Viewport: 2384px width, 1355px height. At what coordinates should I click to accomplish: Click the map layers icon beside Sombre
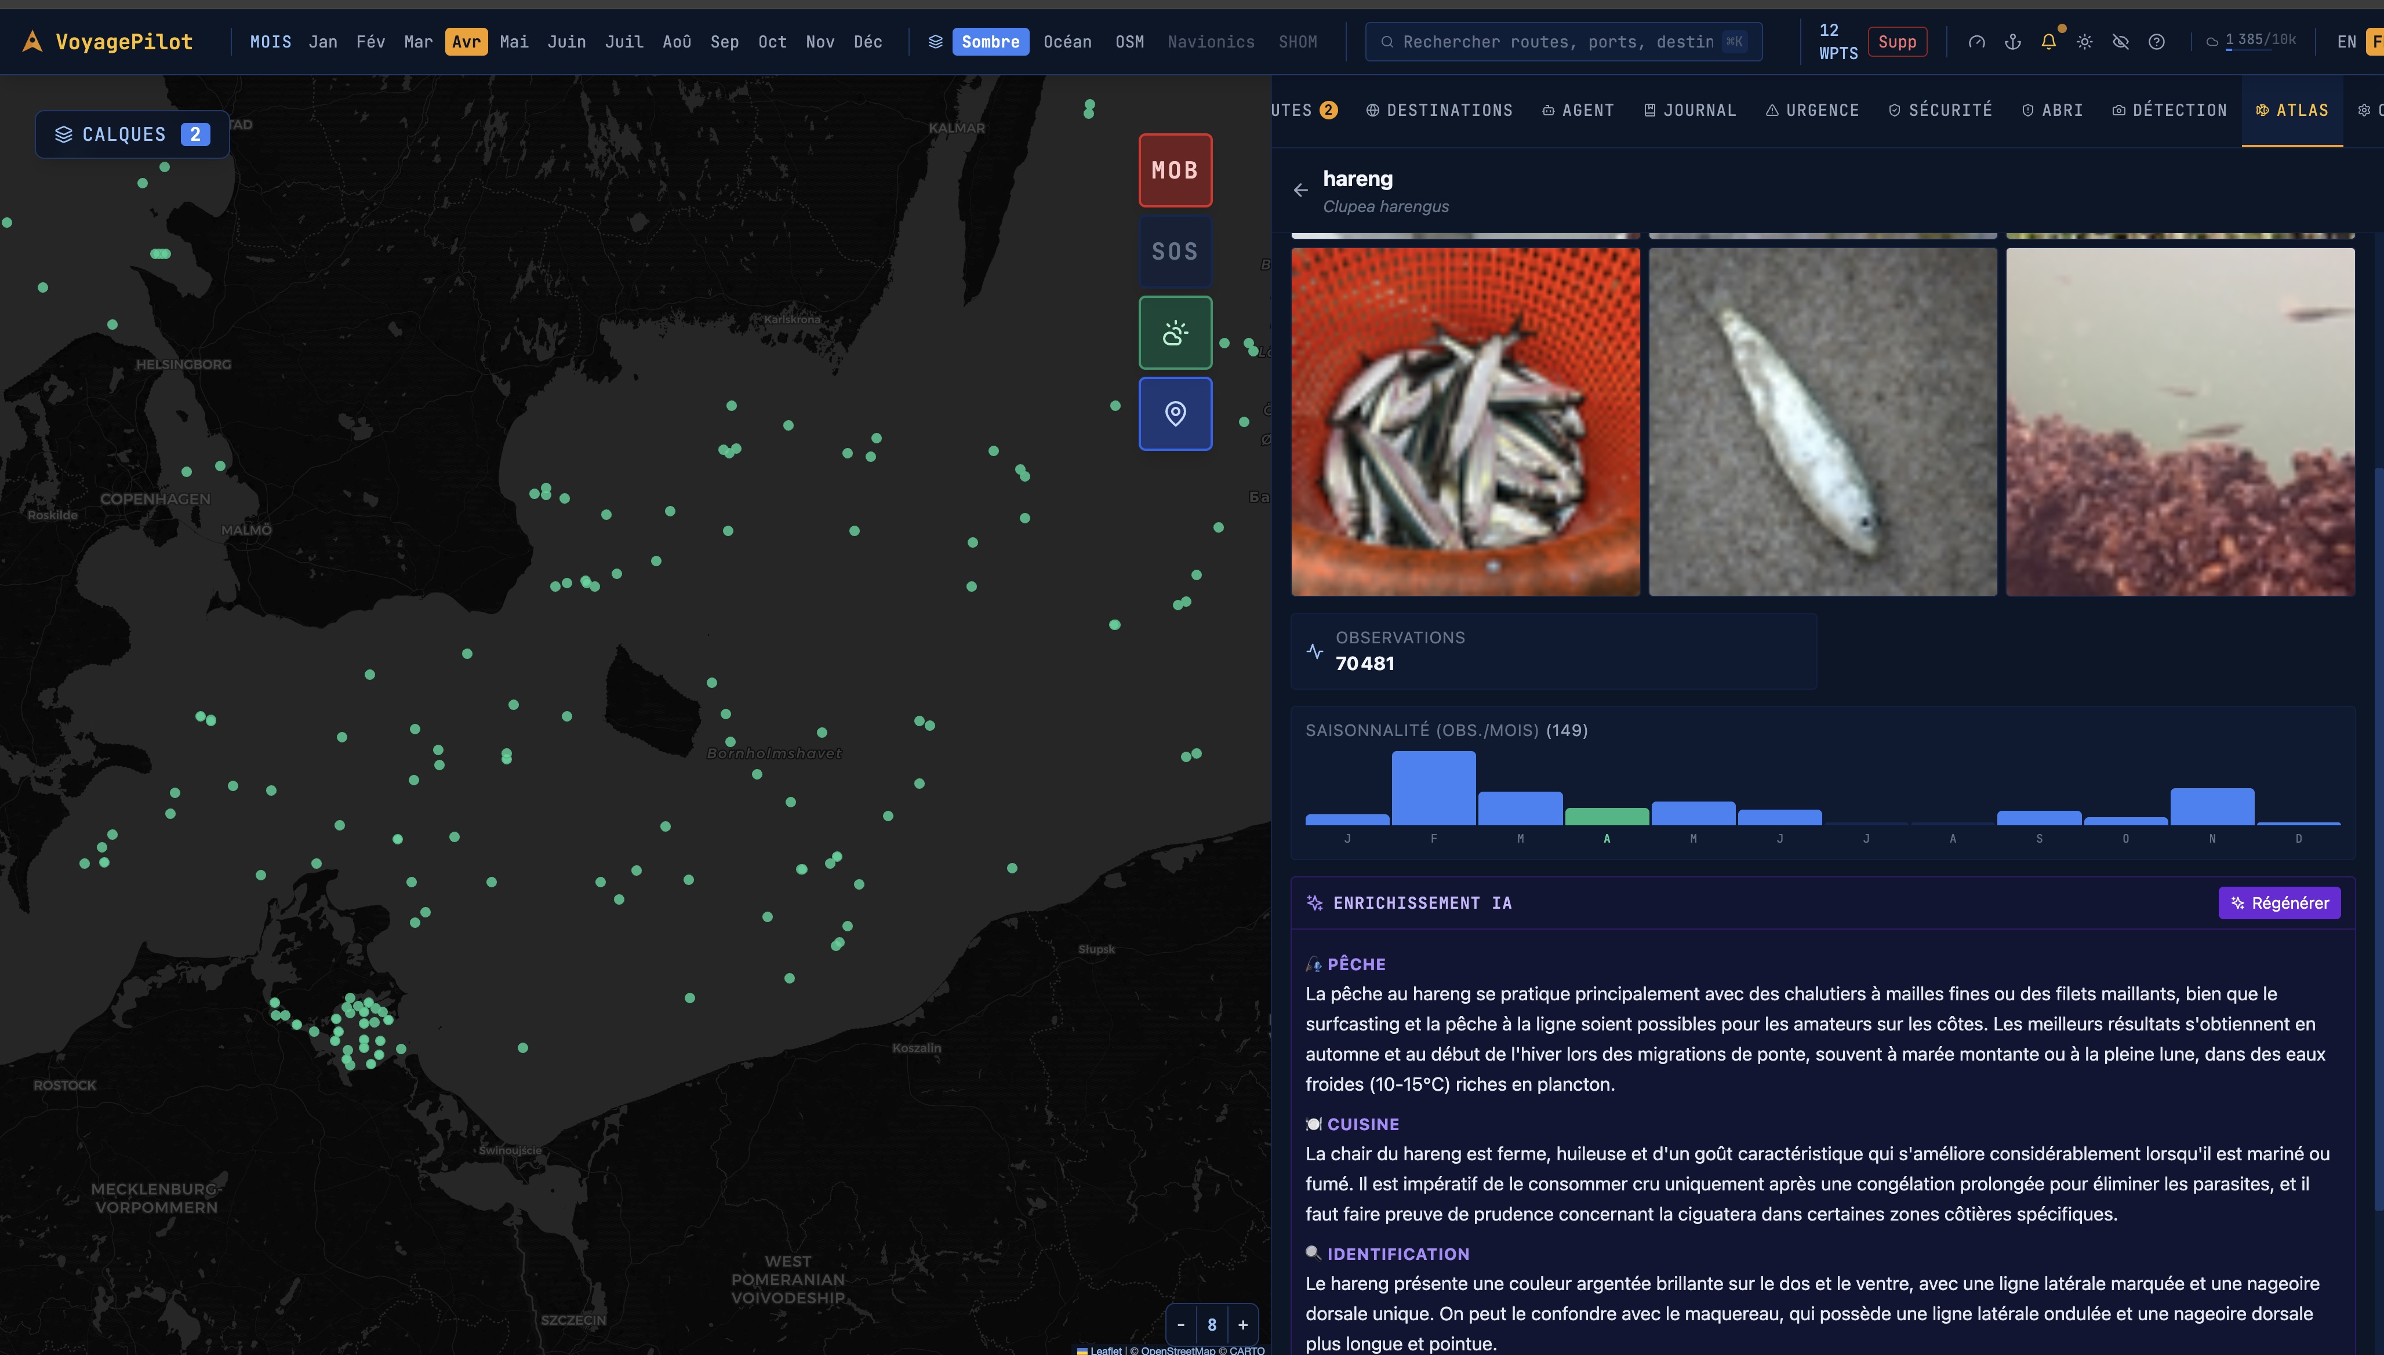pos(936,42)
